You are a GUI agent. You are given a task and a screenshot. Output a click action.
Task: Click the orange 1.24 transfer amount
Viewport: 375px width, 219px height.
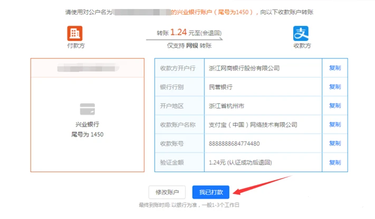point(178,32)
